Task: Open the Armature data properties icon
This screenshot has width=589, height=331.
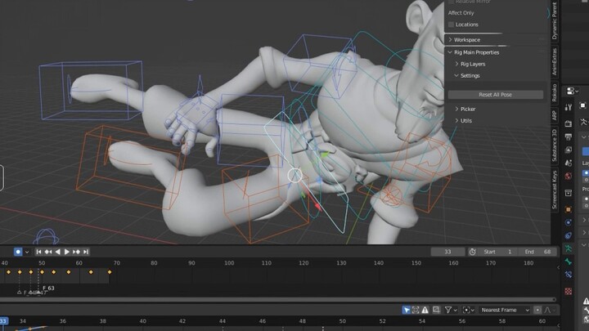Action: (569, 248)
